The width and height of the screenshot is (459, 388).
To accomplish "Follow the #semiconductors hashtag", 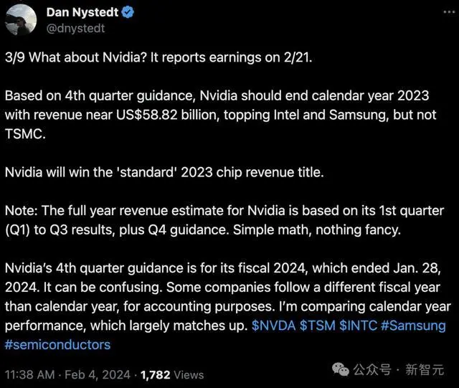I will 57,345.
